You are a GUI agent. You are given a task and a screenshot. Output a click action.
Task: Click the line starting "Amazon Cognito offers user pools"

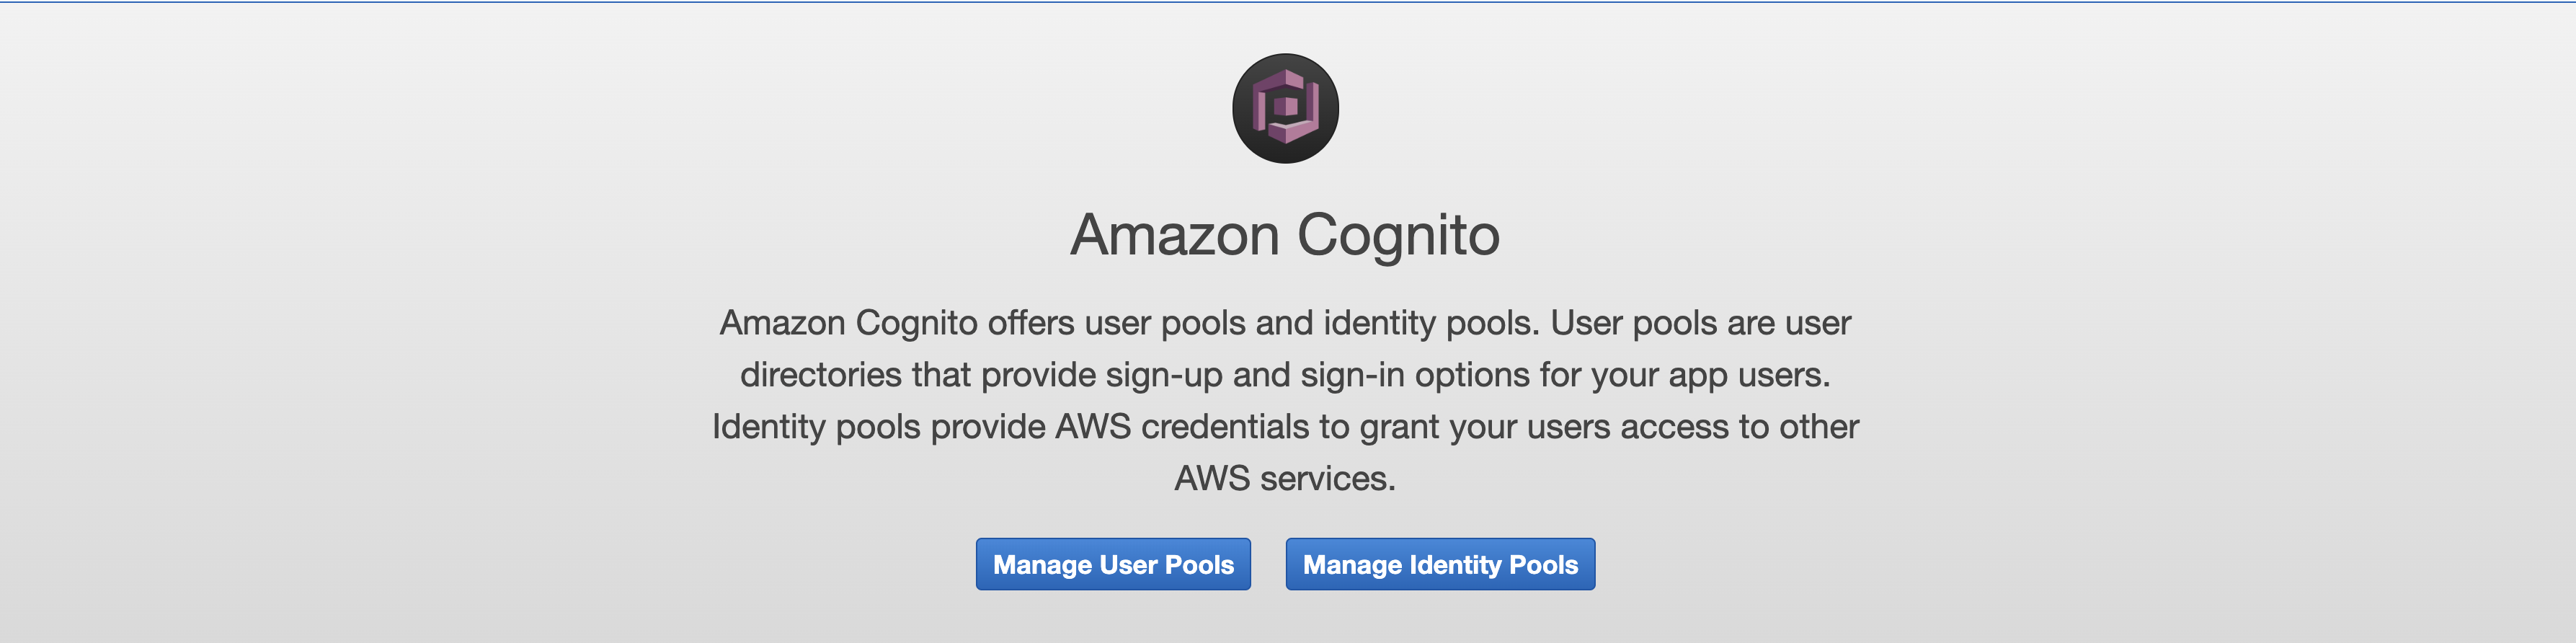[1285, 323]
